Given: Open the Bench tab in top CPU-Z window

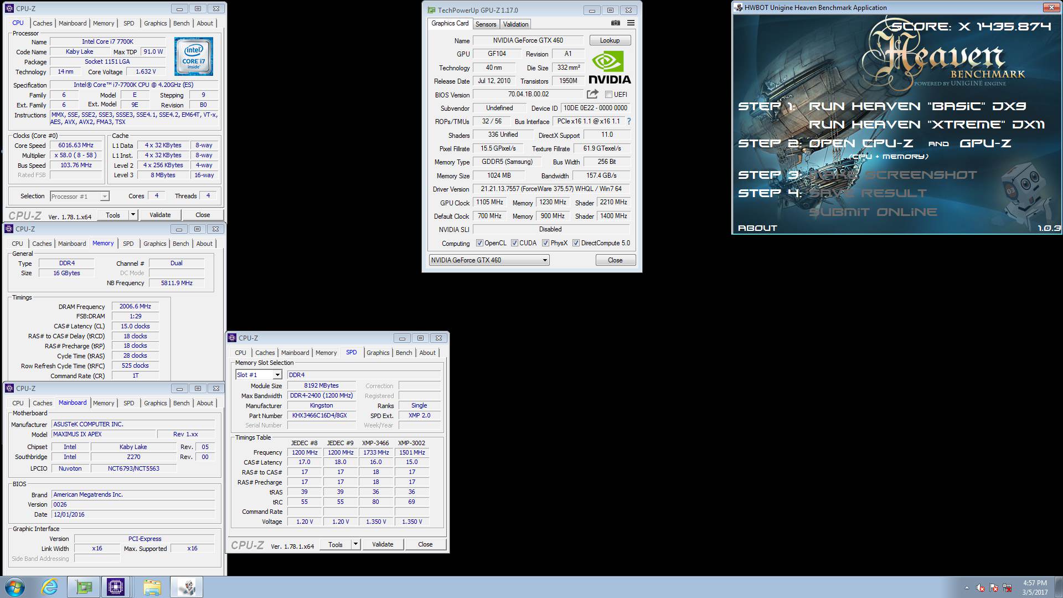Looking at the screenshot, I should 181,23.
